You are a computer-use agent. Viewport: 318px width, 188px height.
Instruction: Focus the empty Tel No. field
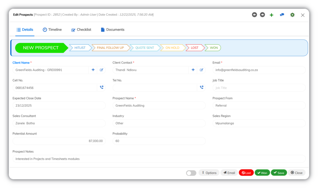coord(155,88)
